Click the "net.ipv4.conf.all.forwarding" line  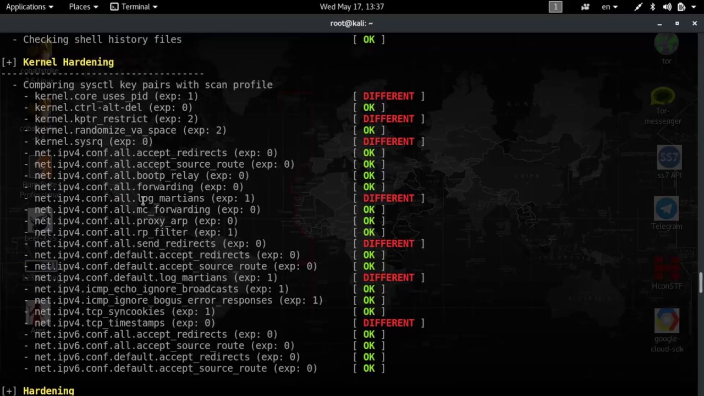139,187
